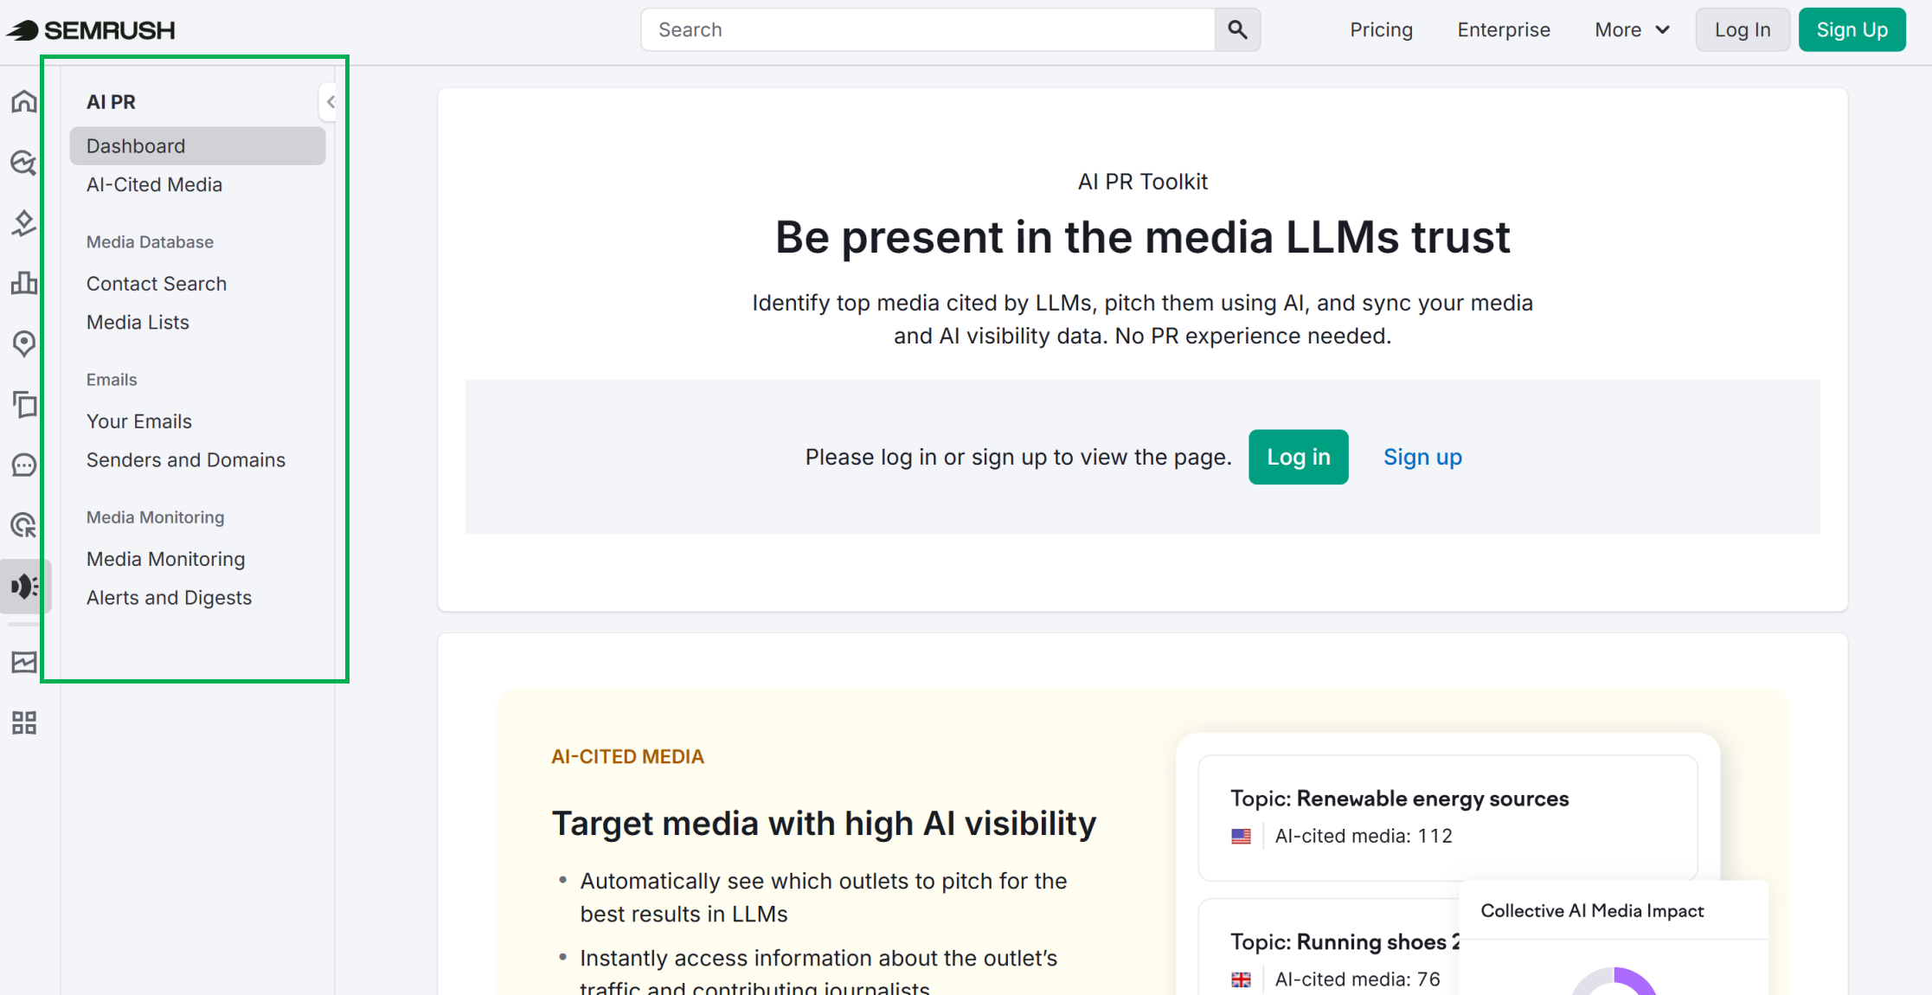This screenshot has width=1932, height=995.
Task: Click 'Target media with high AI visibility' heading
Action: click(x=824, y=824)
